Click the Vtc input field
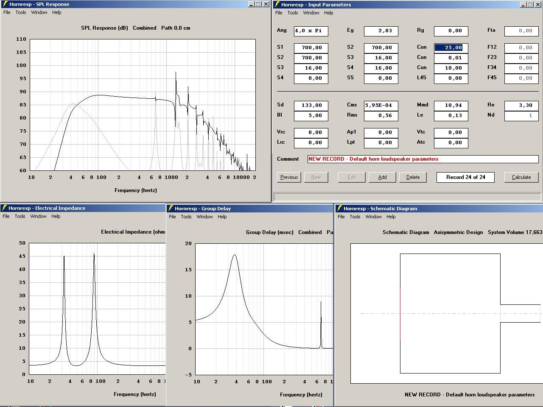This screenshot has width=543, height=407. coord(451,133)
